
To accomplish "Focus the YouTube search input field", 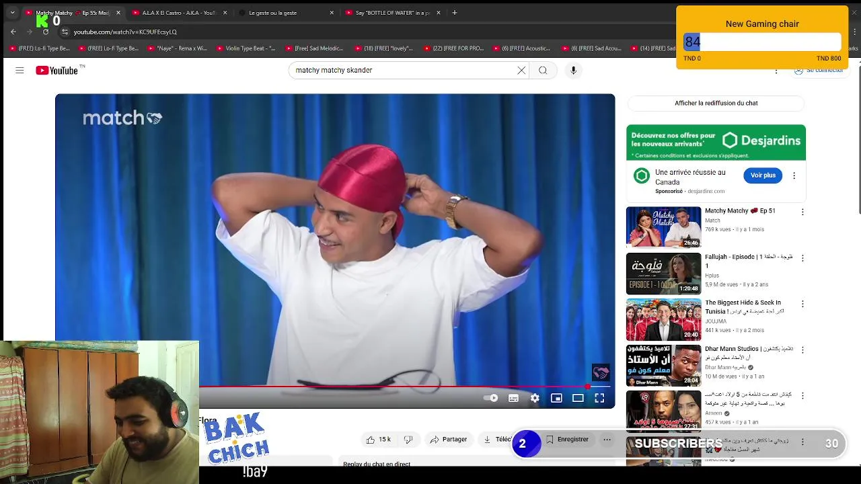I will click(404, 70).
